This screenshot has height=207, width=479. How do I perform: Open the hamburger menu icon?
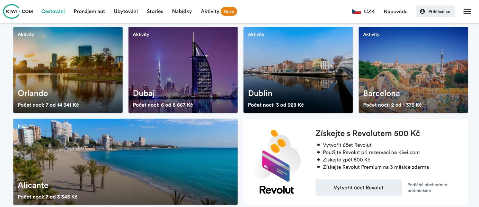[x=467, y=11]
